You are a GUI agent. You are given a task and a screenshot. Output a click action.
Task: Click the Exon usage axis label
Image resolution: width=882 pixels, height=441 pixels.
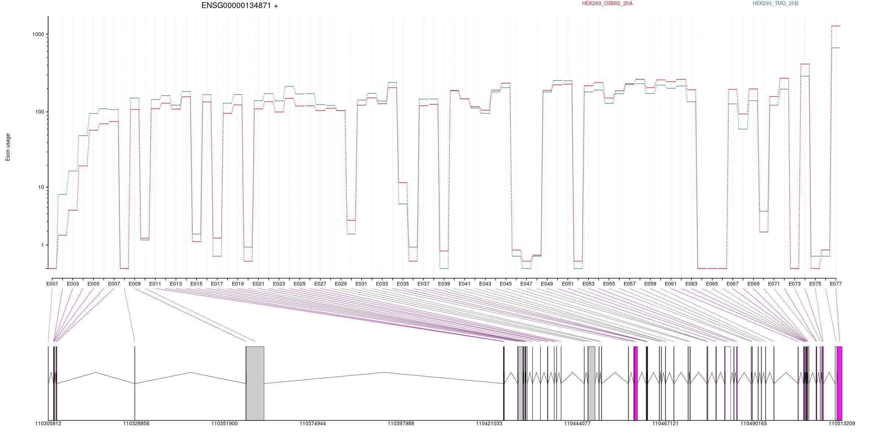[8, 147]
